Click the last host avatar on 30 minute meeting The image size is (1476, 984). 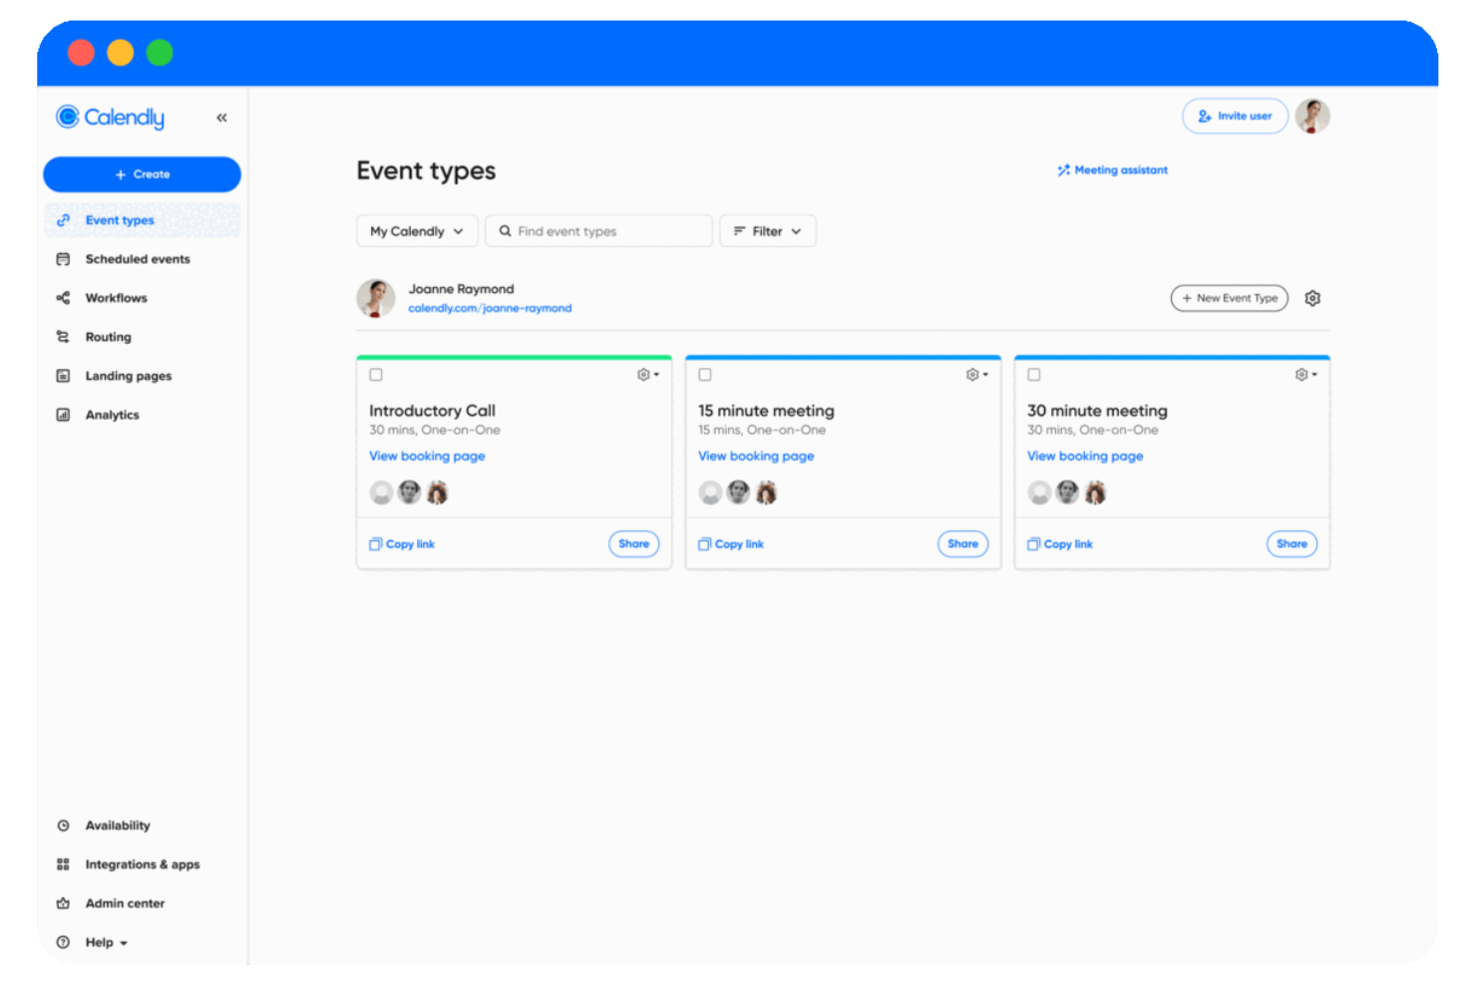1095,492
